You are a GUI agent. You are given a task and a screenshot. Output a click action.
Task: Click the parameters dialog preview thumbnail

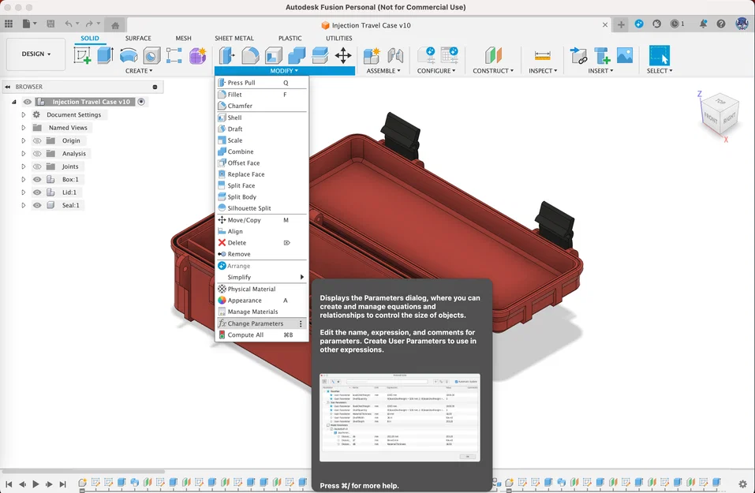(x=400, y=417)
